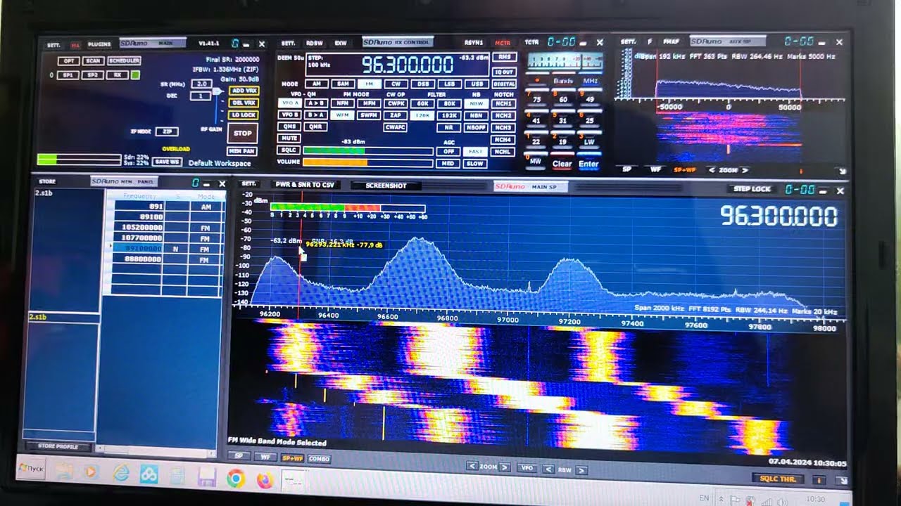Open the ZIF IF mode selector
Viewport: 901px width, 506px height.
167,131
